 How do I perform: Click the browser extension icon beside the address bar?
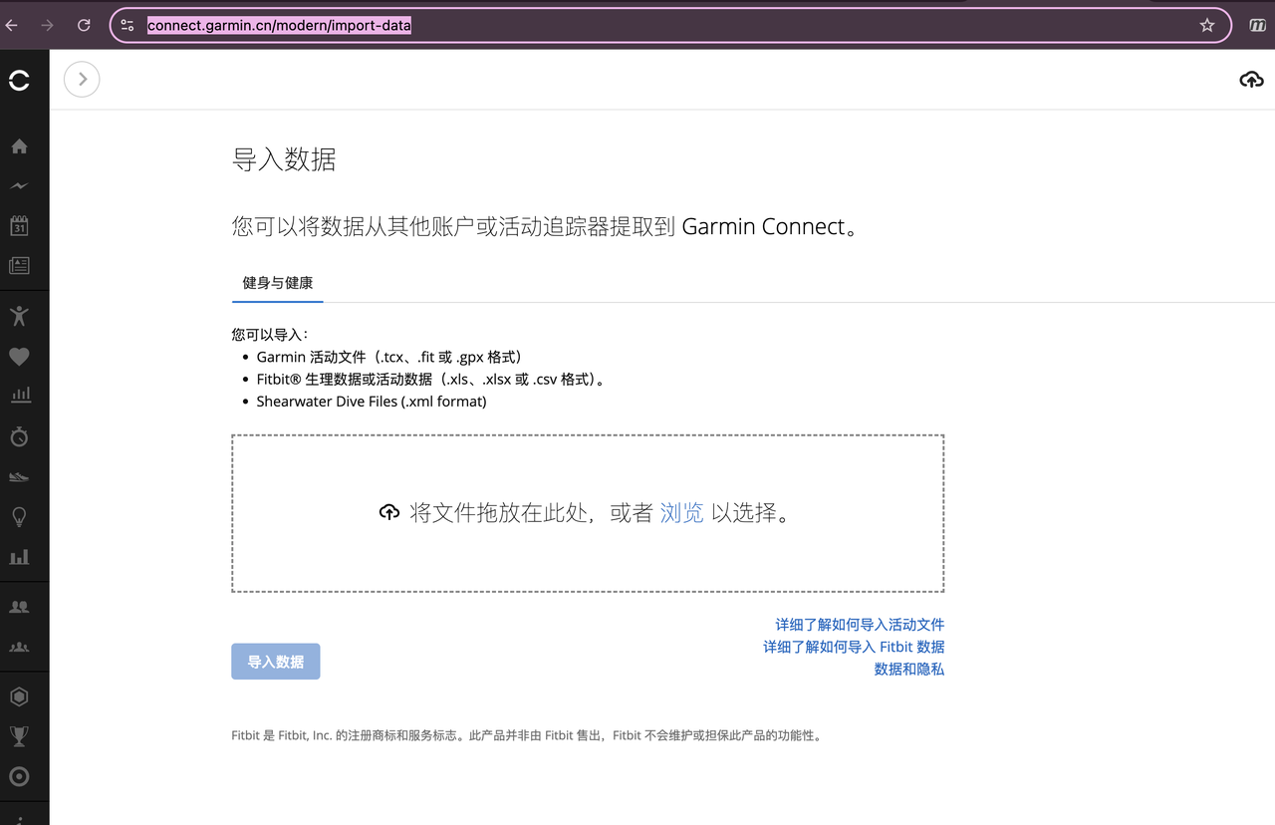pyautogui.click(x=1257, y=25)
